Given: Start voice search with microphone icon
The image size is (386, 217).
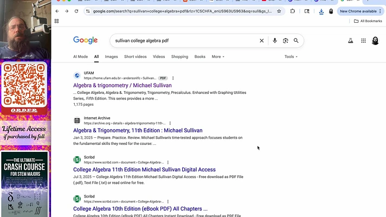Looking at the screenshot, I should pyautogui.click(x=275, y=41).
